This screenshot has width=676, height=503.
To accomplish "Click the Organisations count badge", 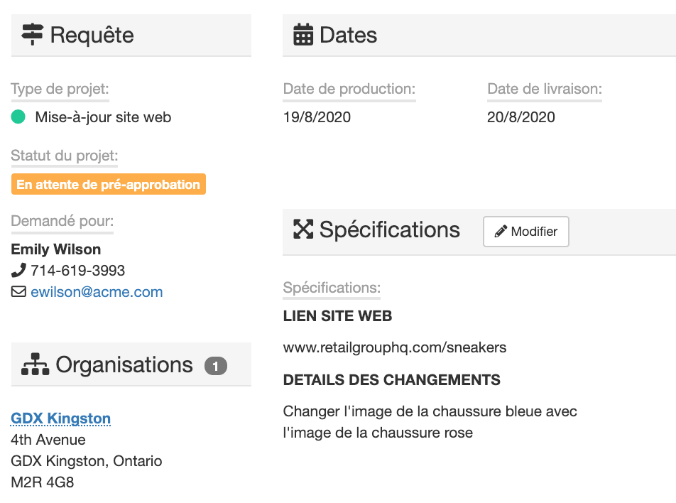I will 216,366.
